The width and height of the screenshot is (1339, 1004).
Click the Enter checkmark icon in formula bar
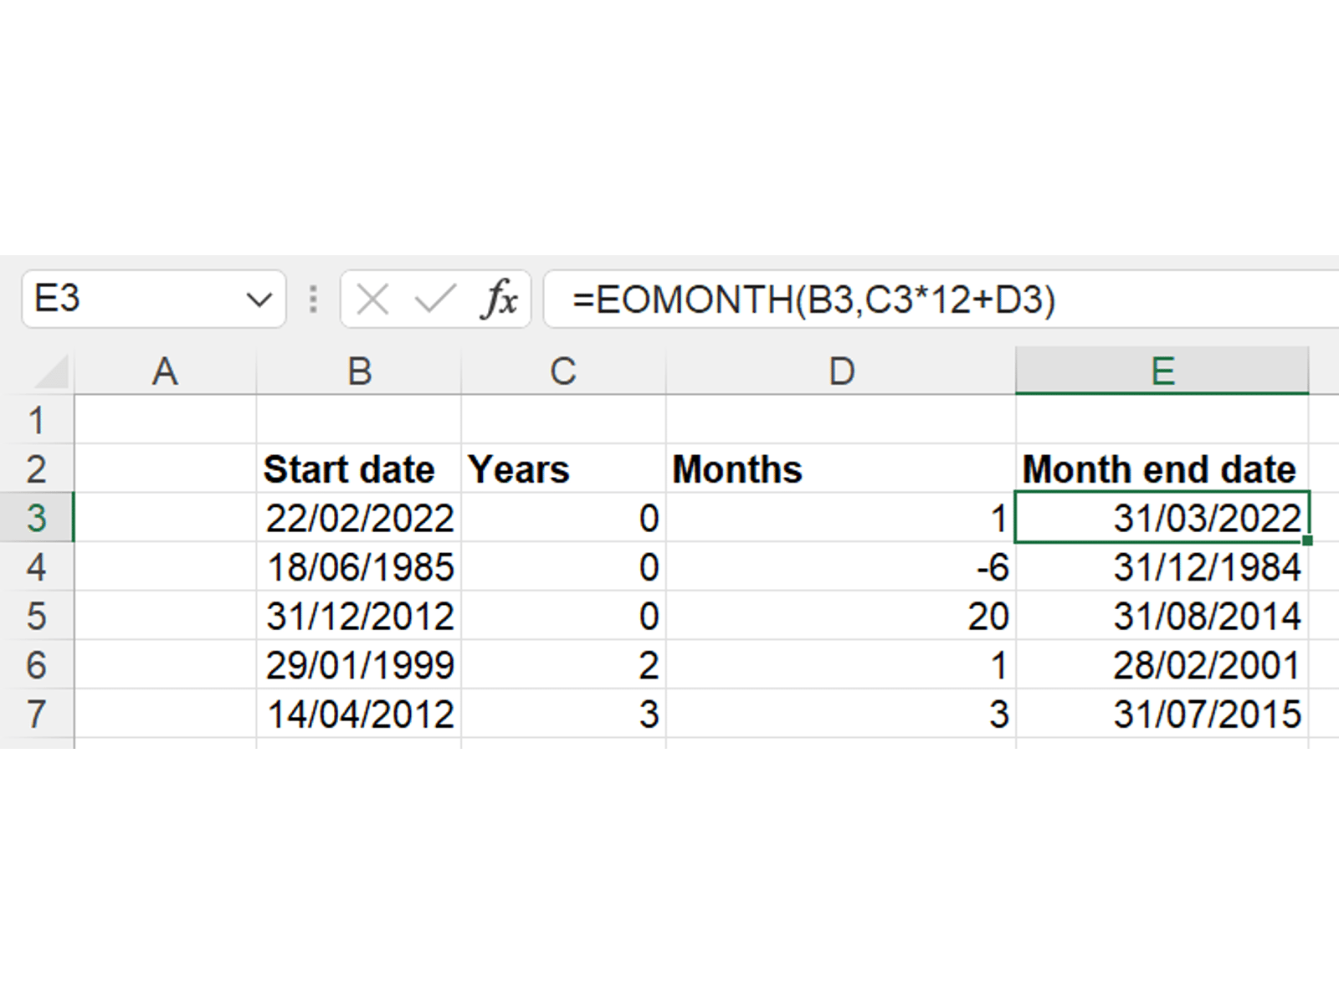pyautogui.click(x=435, y=299)
